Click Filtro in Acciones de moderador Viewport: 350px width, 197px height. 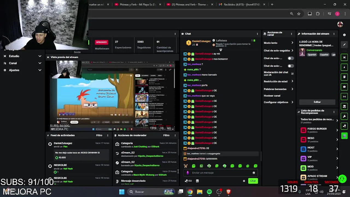coord(166,135)
